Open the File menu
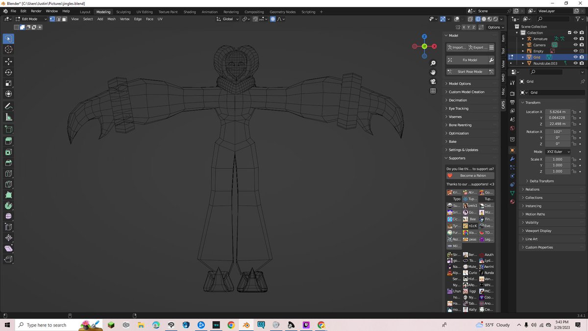 pyautogui.click(x=13, y=11)
